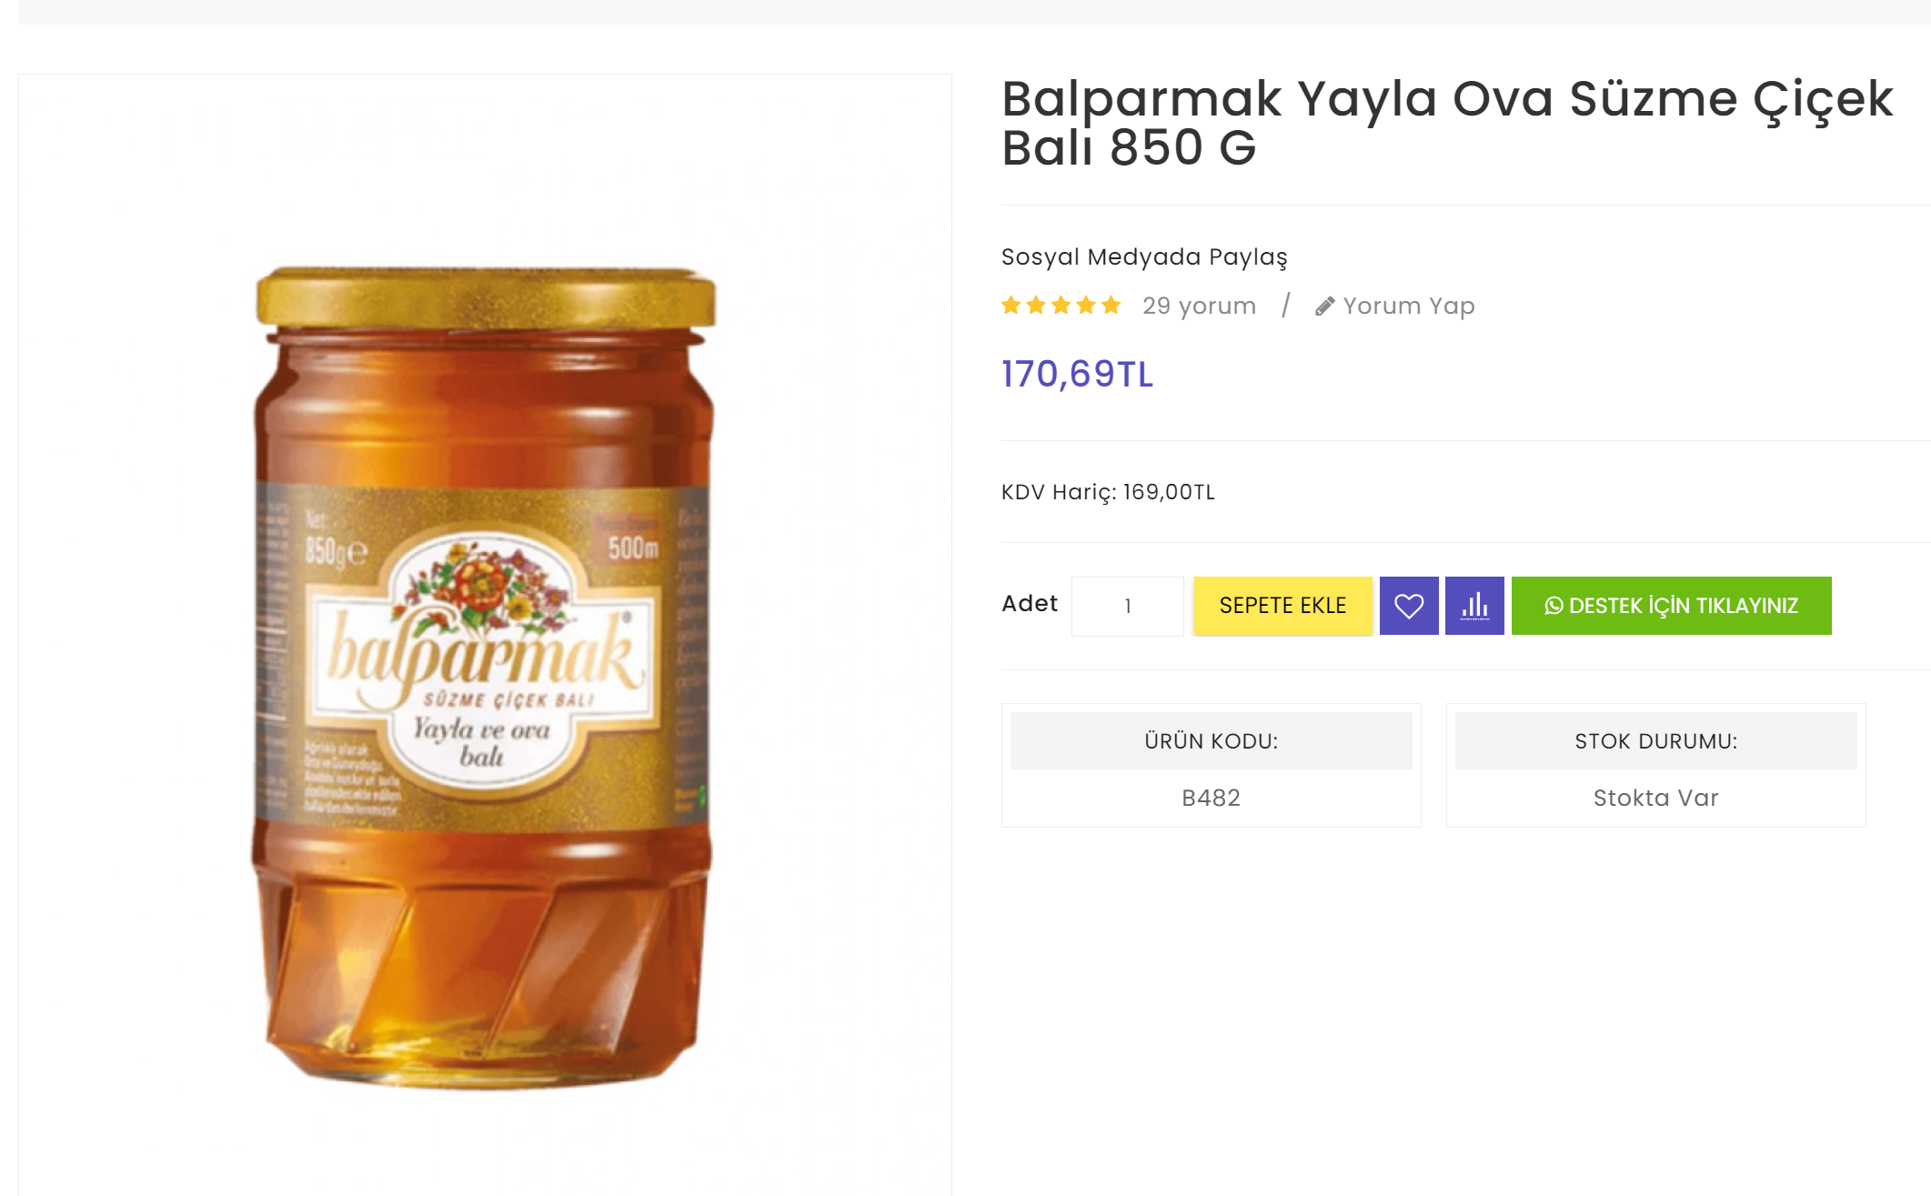This screenshot has height=1196, width=1931.
Task: Click the product code B482
Action: click(x=1211, y=798)
